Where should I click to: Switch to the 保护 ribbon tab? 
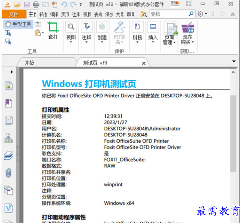point(109,14)
